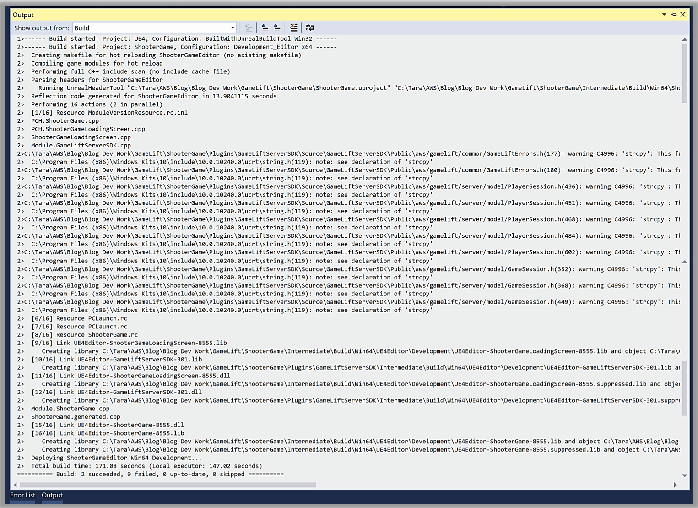Click the horizontal scrollbar left arrow

pos(16,485)
